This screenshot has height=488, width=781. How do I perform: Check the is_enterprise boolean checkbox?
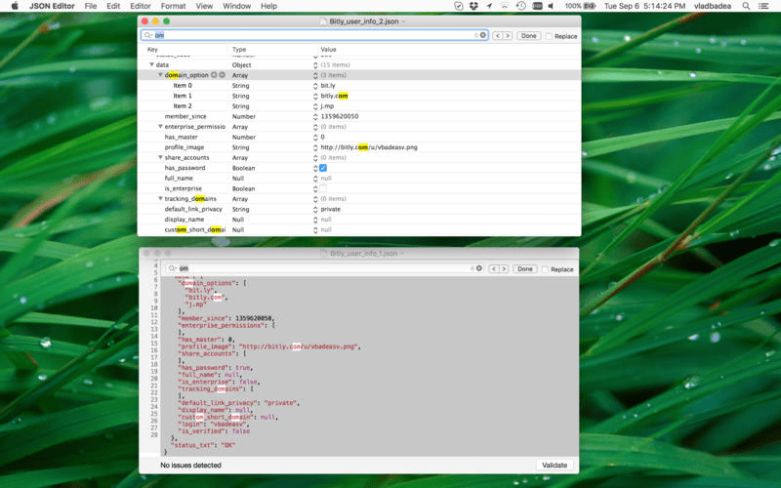pyautogui.click(x=323, y=188)
